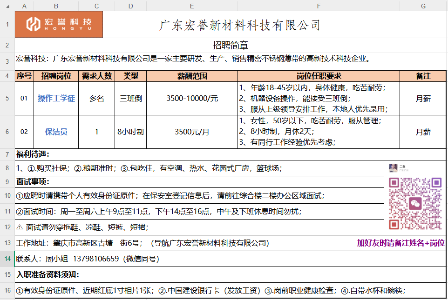Select column E header
The width and height of the screenshot is (448, 300).
click(192, 6)
